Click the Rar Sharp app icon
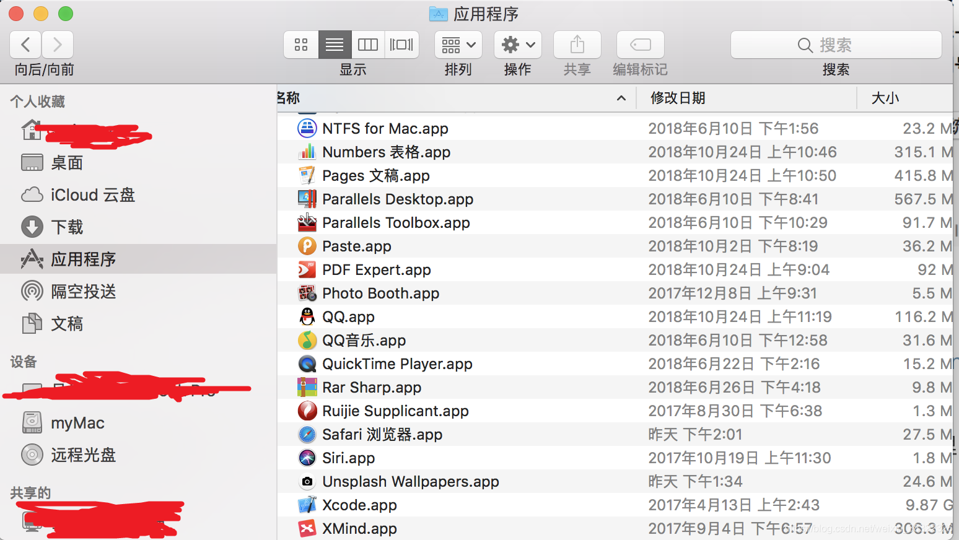The width and height of the screenshot is (959, 540). point(307,387)
